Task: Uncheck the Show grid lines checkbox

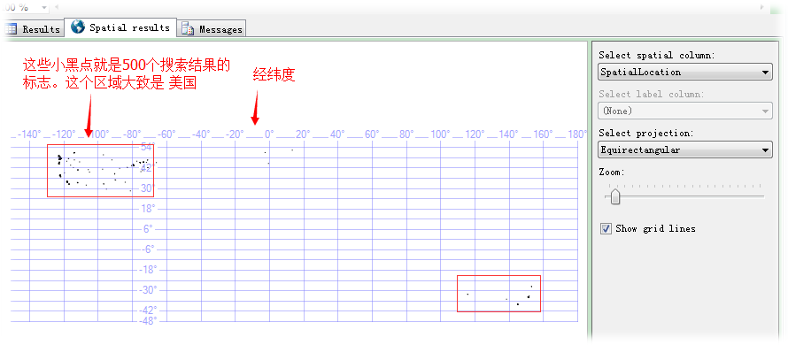Action: coord(606,229)
